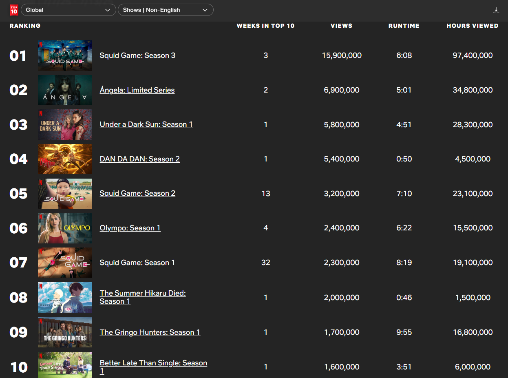Click the 6:08 runtime value
Screen dimensions: 508x378
(x=404, y=55)
